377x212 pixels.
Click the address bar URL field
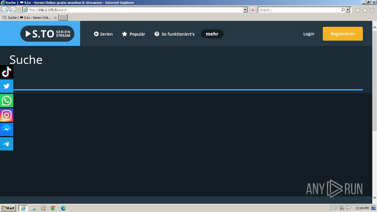point(135,10)
